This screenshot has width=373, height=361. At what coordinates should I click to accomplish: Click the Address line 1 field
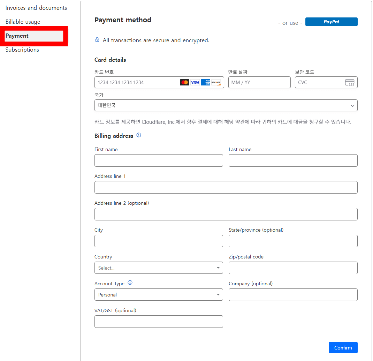(226, 187)
